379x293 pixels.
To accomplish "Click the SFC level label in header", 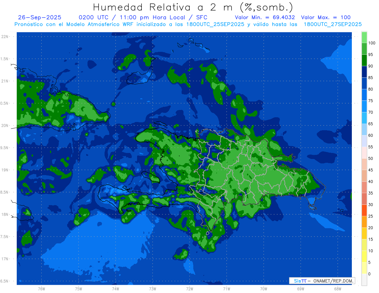I will tap(202, 17).
